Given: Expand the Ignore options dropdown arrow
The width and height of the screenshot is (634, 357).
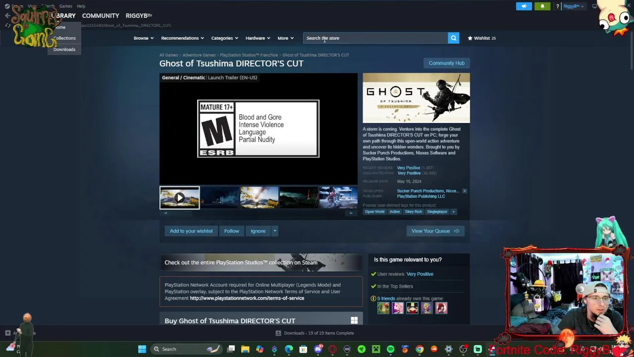Looking at the screenshot, I should coord(275,231).
